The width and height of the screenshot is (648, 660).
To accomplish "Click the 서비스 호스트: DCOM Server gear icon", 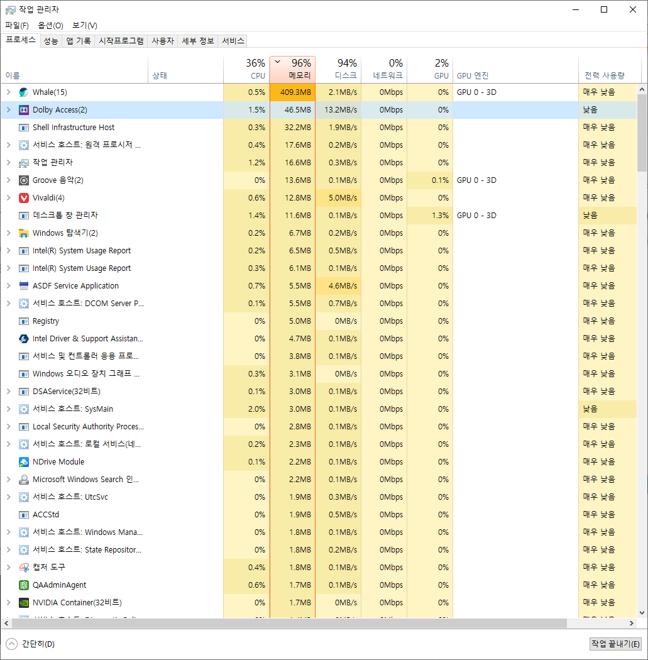I will coord(24,304).
